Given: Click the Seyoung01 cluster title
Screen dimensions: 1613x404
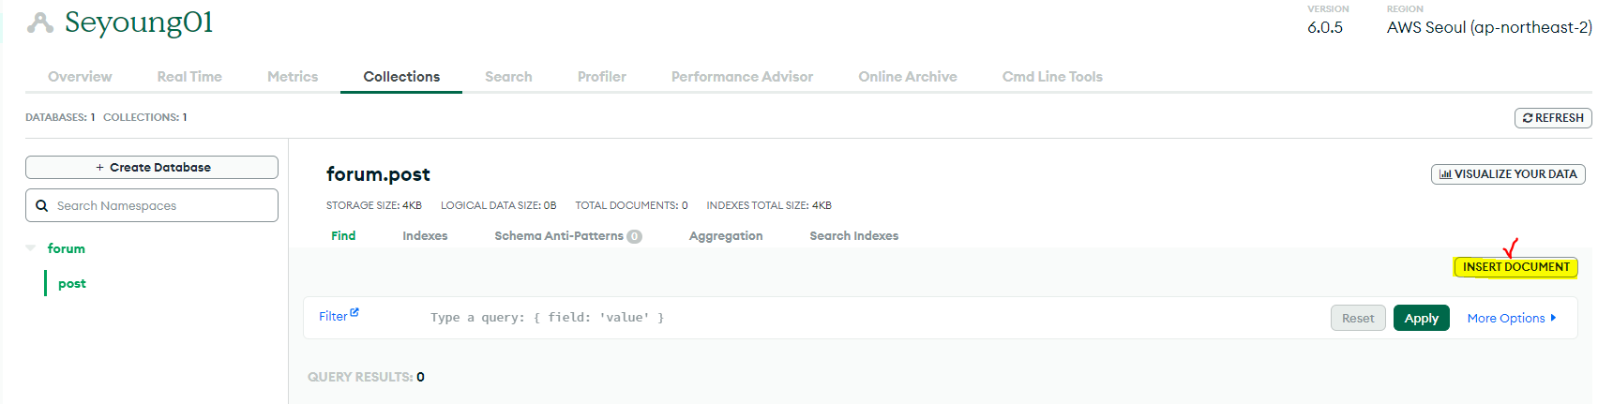Looking at the screenshot, I should pyautogui.click(x=139, y=22).
